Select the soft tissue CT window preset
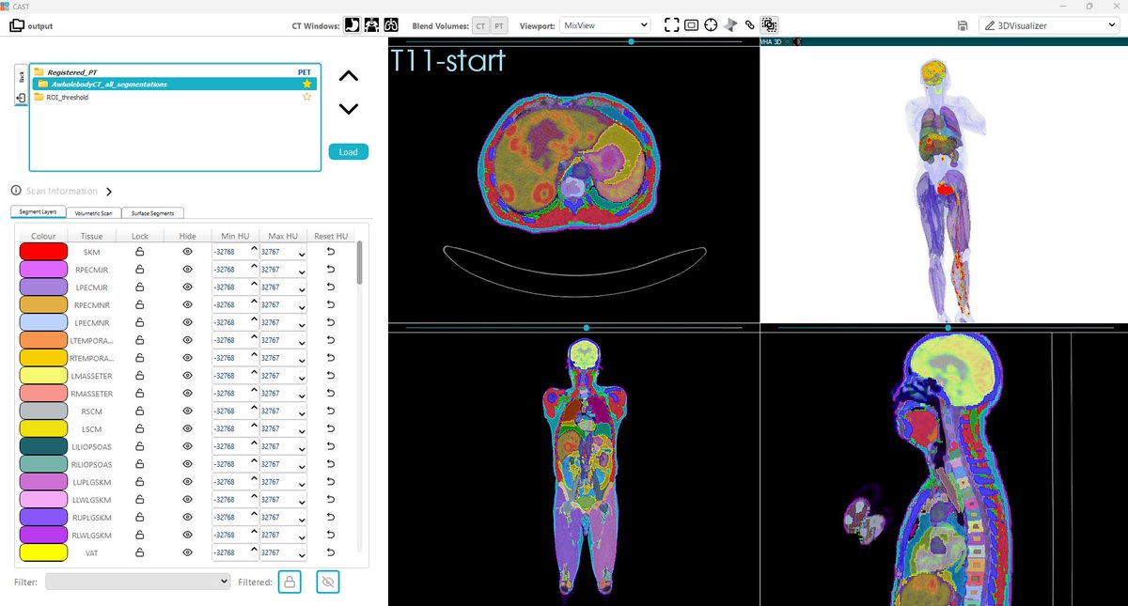This screenshot has height=606, width=1128. [x=351, y=24]
